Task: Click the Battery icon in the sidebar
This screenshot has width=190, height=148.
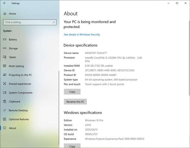Action: click(5, 40)
